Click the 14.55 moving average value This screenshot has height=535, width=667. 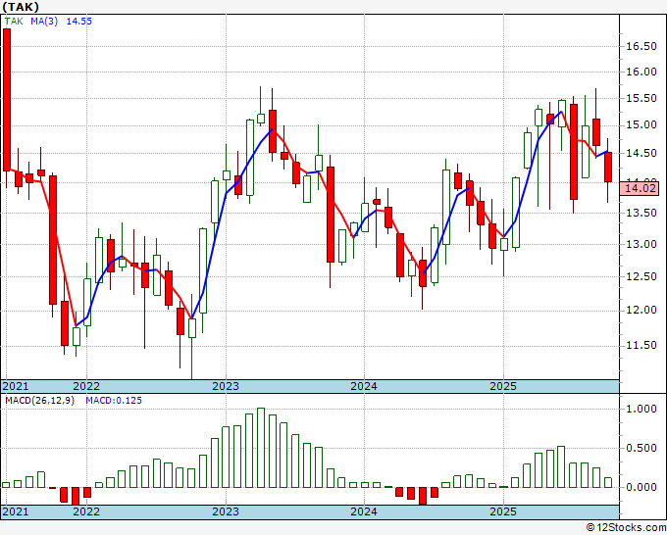79,21
